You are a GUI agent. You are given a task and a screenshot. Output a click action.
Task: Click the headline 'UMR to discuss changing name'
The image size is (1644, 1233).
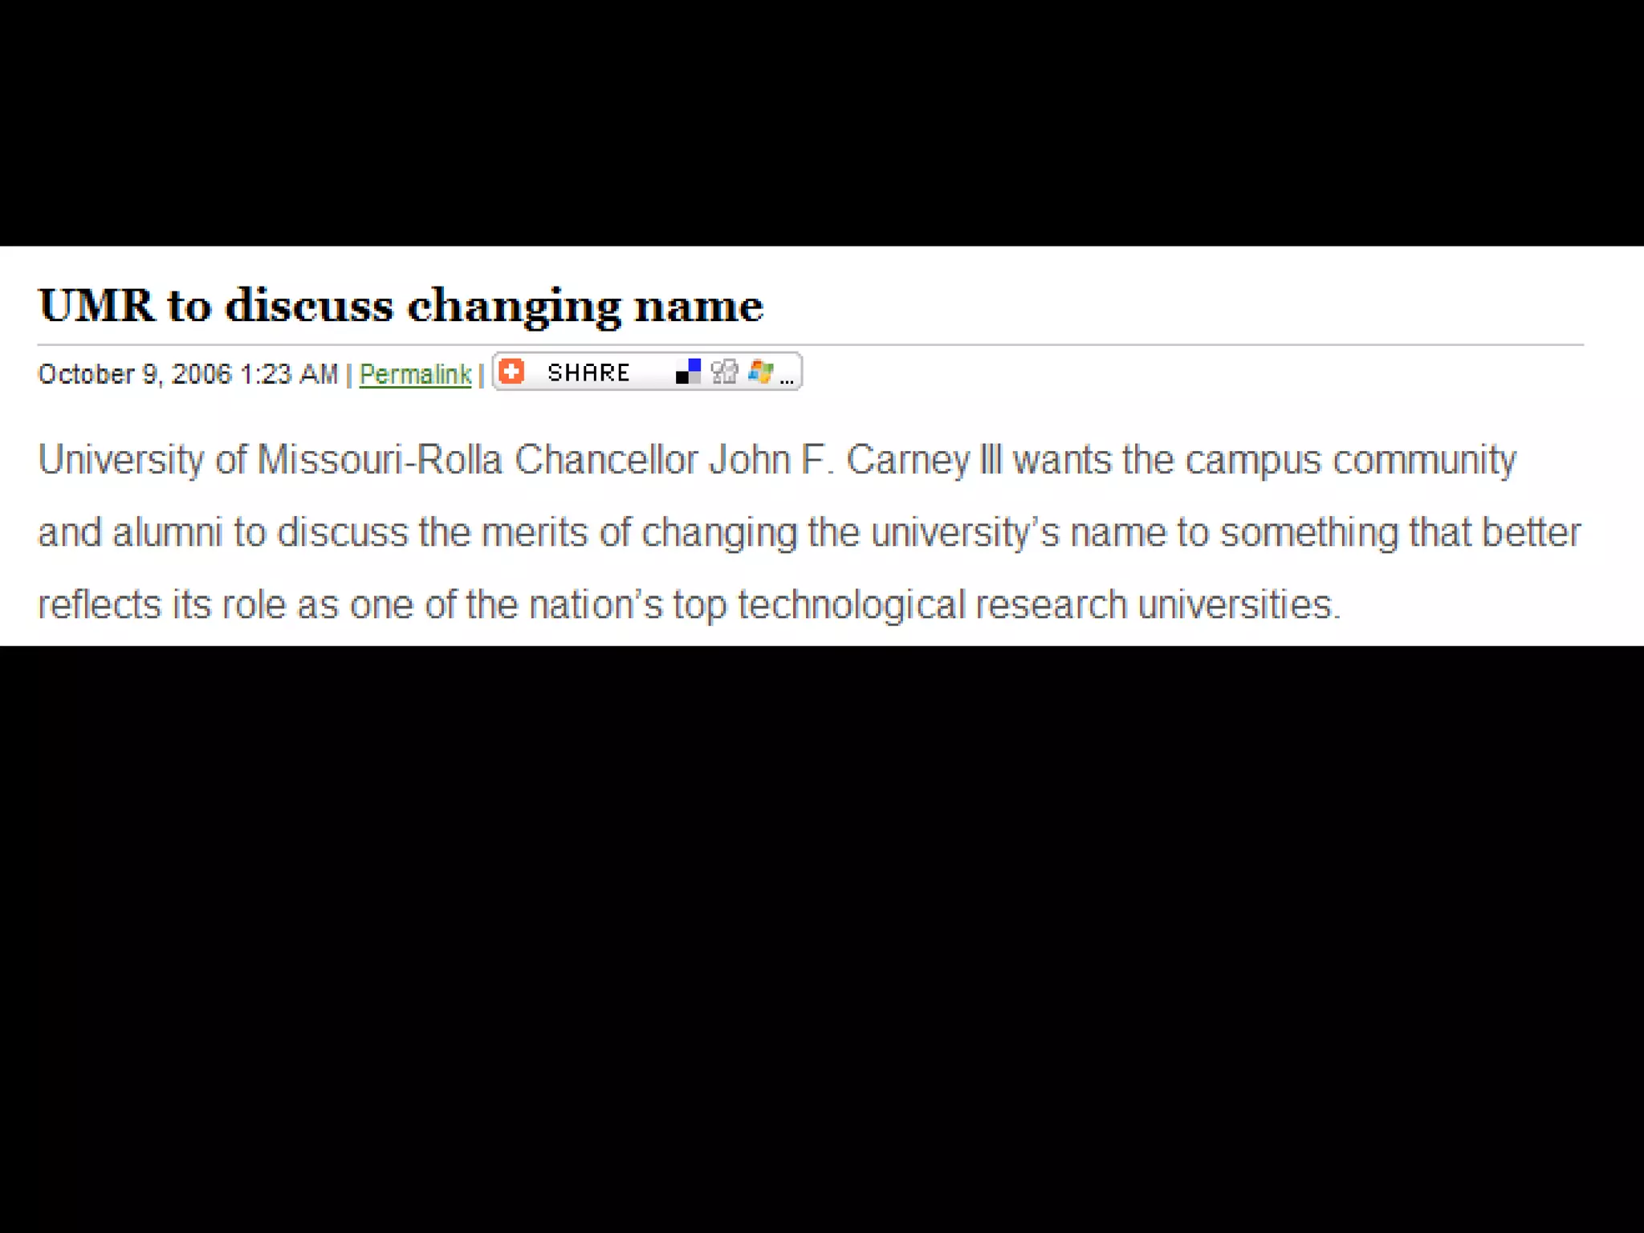pyautogui.click(x=401, y=306)
